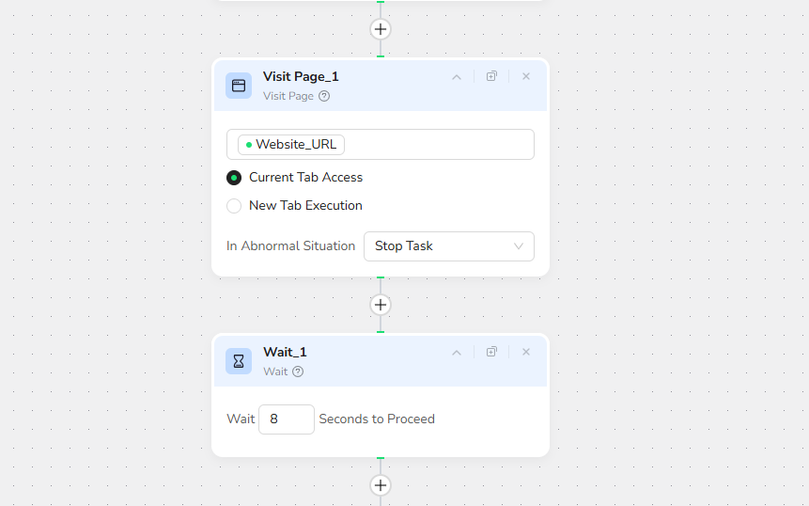The height and width of the screenshot is (506, 809).
Task: Select Current Tab Access option
Action: (234, 178)
